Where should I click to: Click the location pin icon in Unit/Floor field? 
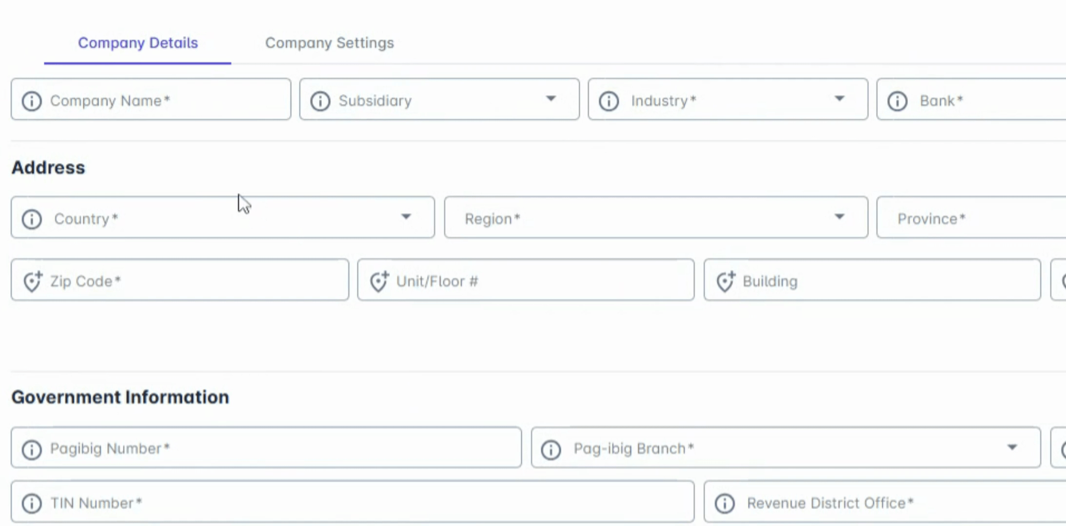(379, 281)
